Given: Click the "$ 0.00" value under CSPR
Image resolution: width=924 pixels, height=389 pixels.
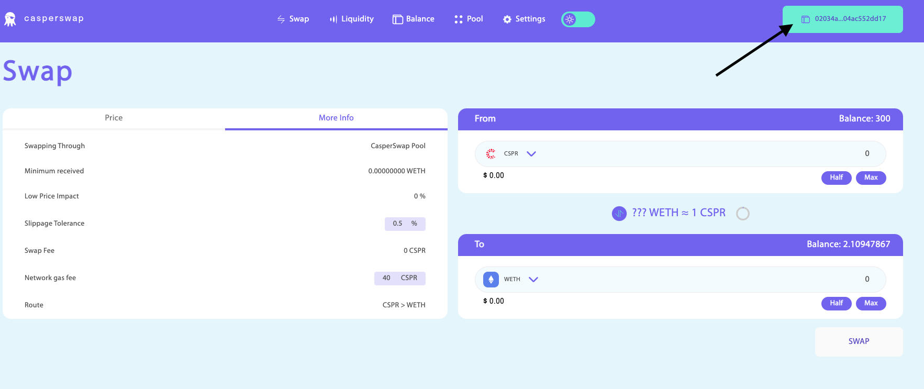Looking at the screenshot, I should [x=494, y=176].
